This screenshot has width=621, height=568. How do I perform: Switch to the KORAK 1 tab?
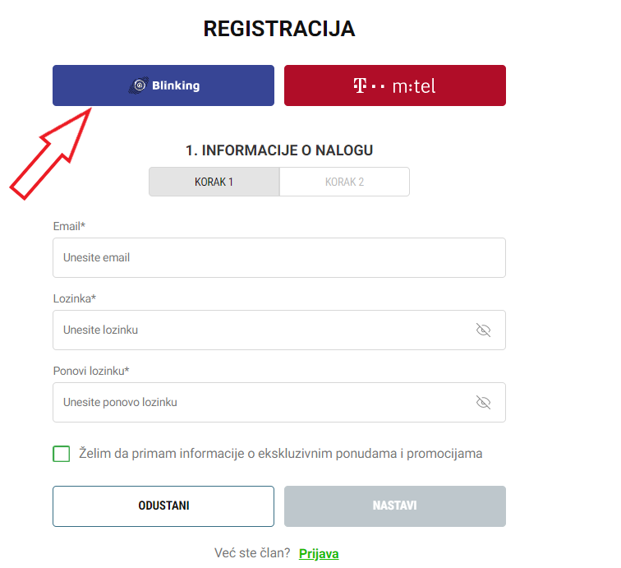pos(214,182)
